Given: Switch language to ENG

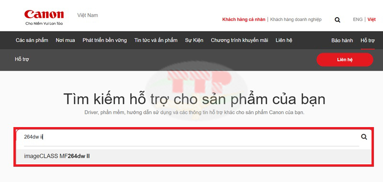Looking at the screenshot, I should click(x=358, y=20).
